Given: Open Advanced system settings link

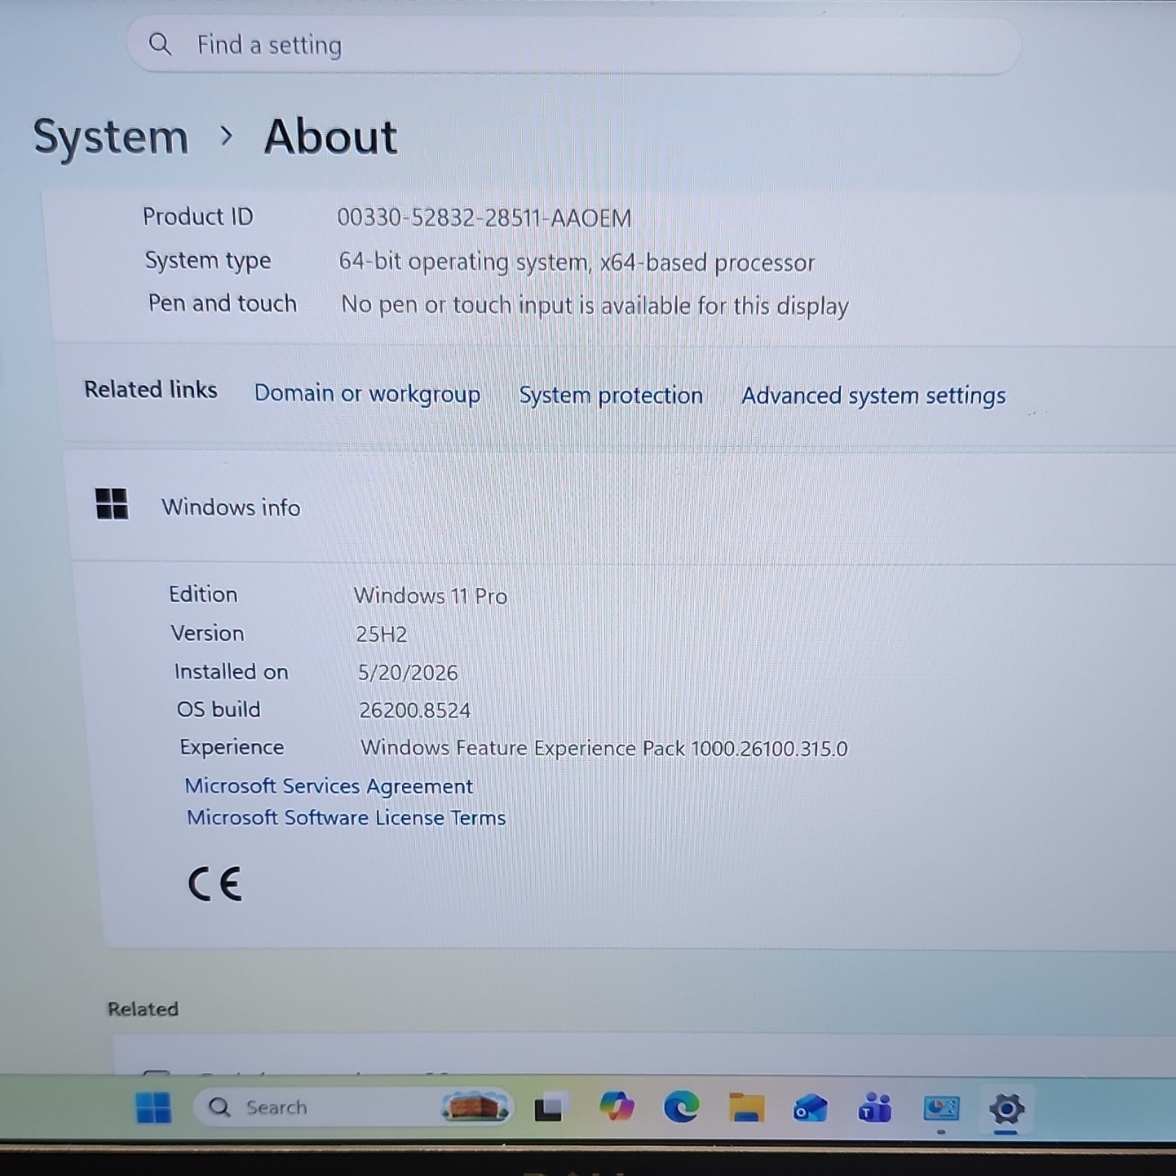Looking at the screenshot, I should (x=873, y=396).
